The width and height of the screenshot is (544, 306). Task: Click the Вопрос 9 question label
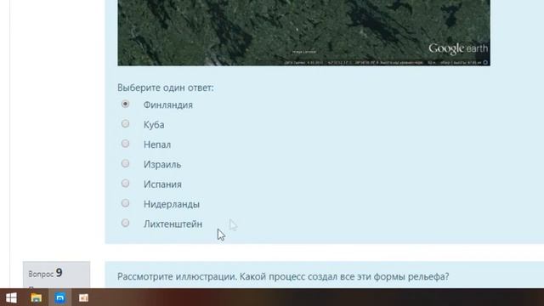(45, 274)
